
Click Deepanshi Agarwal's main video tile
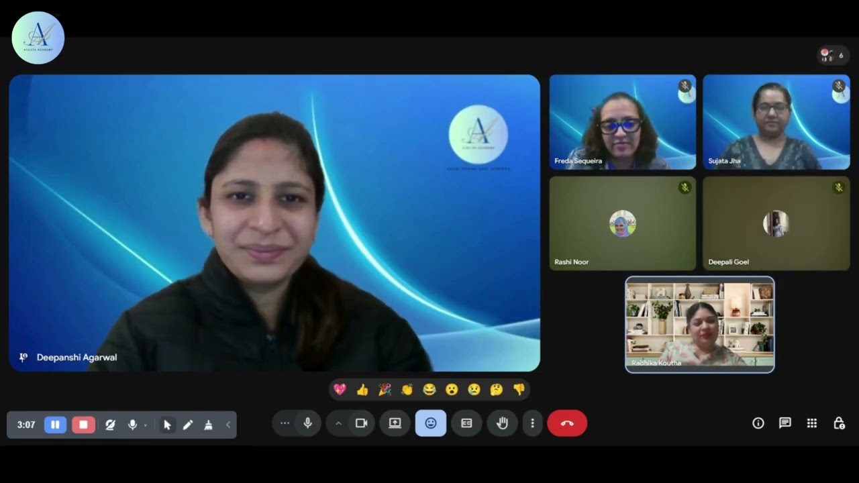(x=274, y=223)
